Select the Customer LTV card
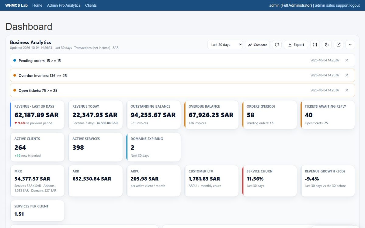Screen dimensions: 365x228 point(212,181)
